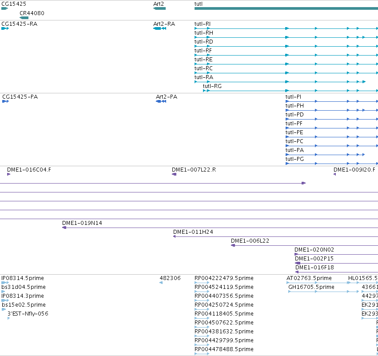The width and height of the screenshot is (378, 356).
Task: Select transcript tutl-RD
Action: (204, 42)
